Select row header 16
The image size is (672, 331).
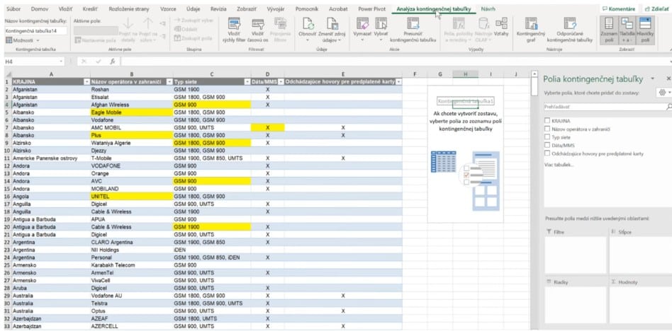[7, 197]
